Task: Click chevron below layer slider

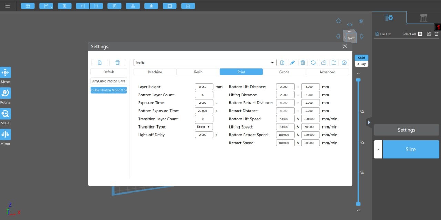Action: pyautogui.click(x=358, y=210)
